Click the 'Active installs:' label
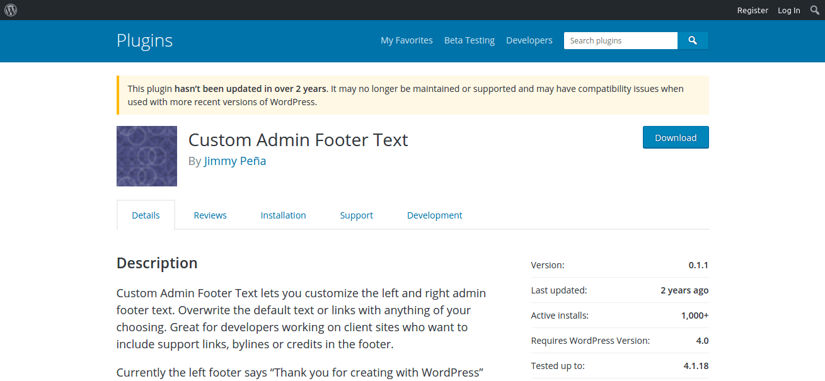This screenshot has height=381, width=825. pyautogui.click(x=560, y=316)
